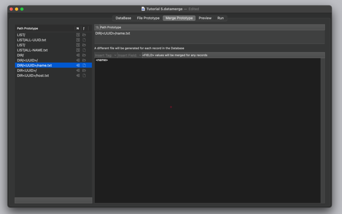Click the <name> tag in merge editor
Image resolution: width=342 pixels, height=214 pixels.
pyautogui.click(x=102, y=60)
